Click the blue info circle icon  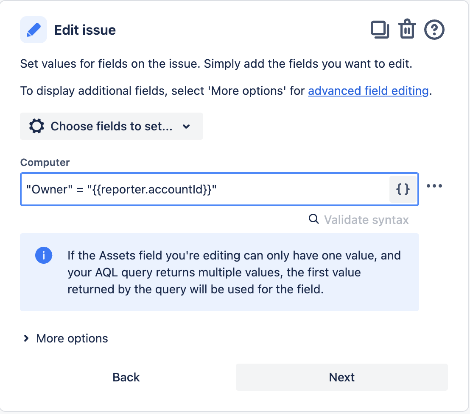(x=44, y=255)
